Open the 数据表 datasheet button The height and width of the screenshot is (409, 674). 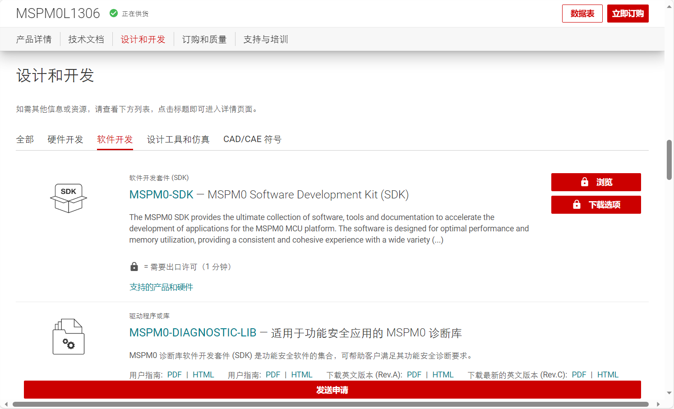pyautogui.click(x=582, y=14)
